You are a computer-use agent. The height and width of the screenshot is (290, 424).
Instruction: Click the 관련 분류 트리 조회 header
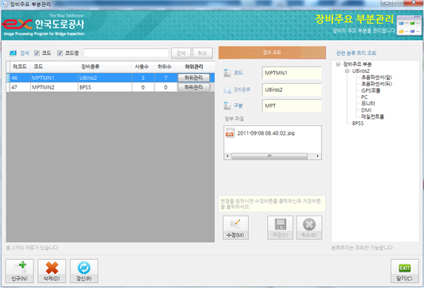356,53
